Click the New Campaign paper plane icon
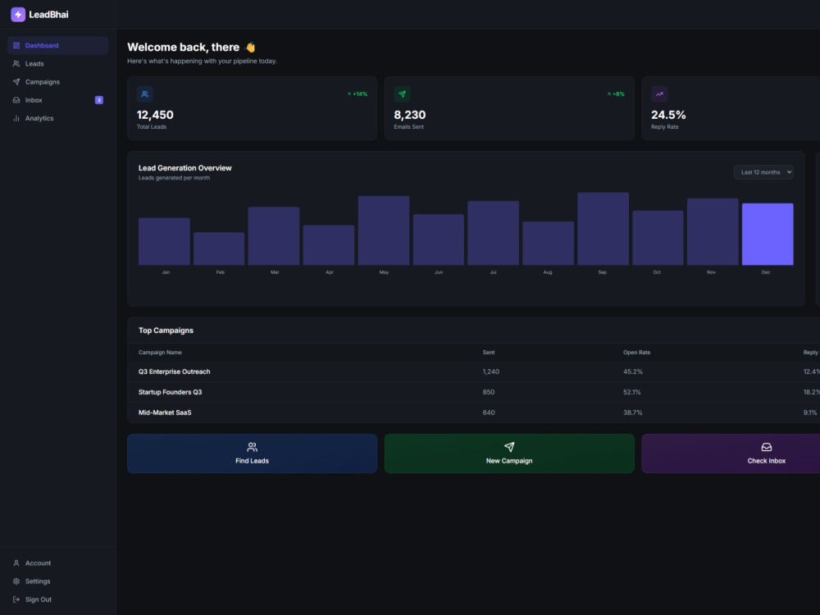Viewport: 820px width, 615px height. [509, 447]
